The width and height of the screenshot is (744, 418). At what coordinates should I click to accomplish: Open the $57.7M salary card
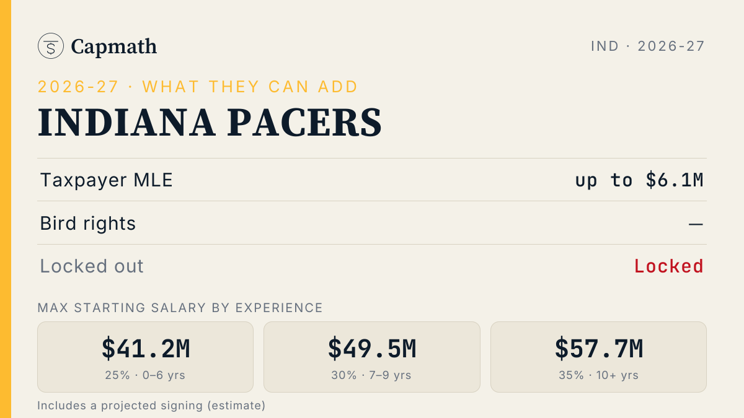point(598,357)
